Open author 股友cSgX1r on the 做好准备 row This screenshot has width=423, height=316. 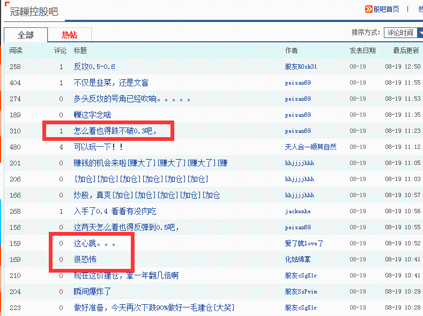tap(301, 307)
